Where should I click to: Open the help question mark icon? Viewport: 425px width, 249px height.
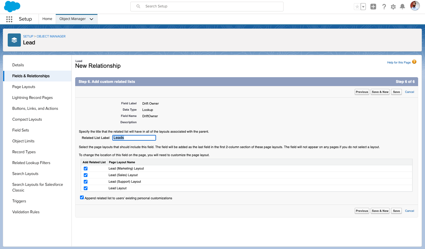click(384, 7)
